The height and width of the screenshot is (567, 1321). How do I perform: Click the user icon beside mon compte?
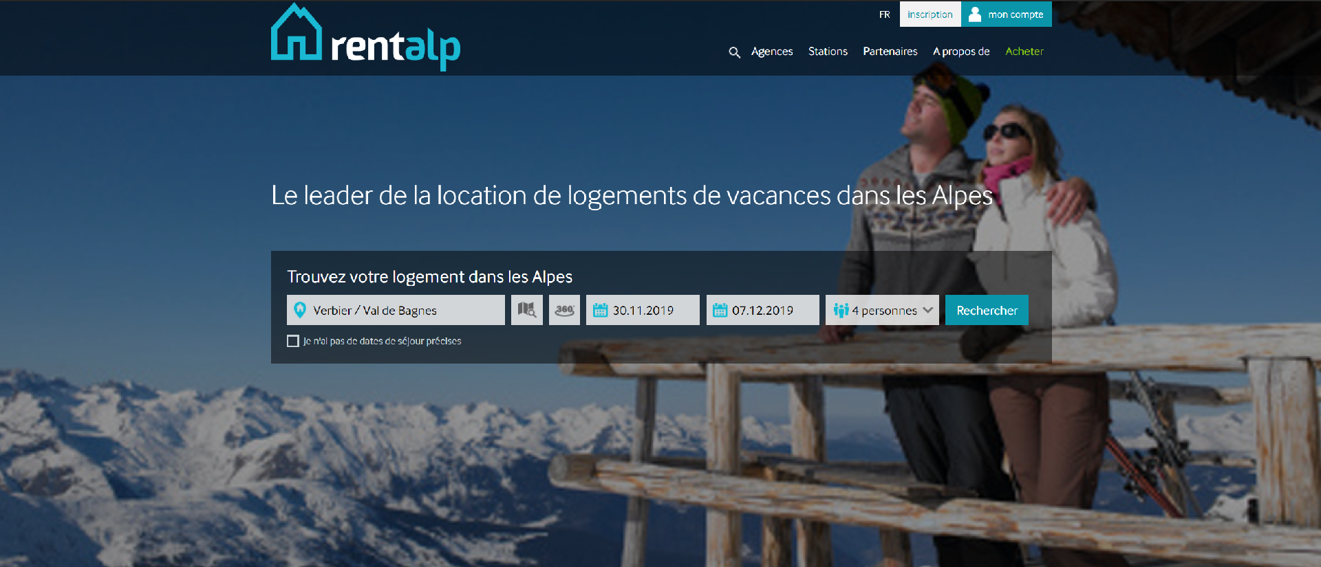click(975, 14)
